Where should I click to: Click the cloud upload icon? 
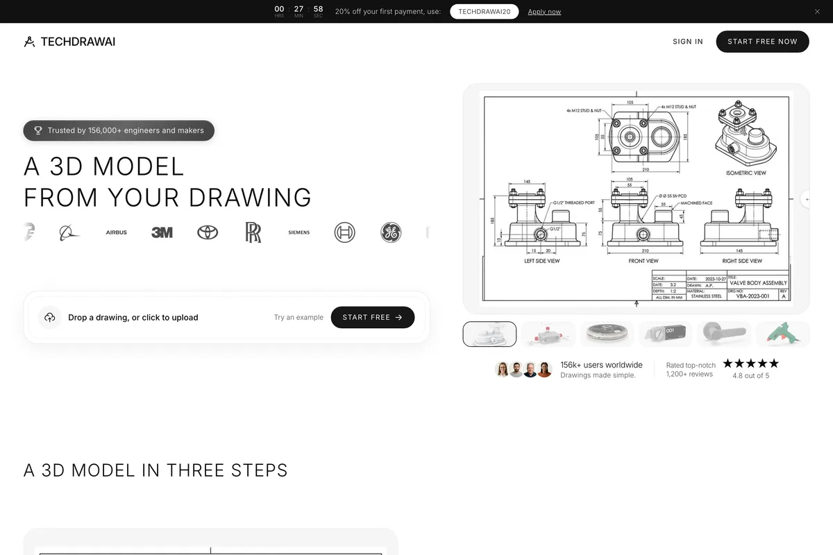coord(50,317)
